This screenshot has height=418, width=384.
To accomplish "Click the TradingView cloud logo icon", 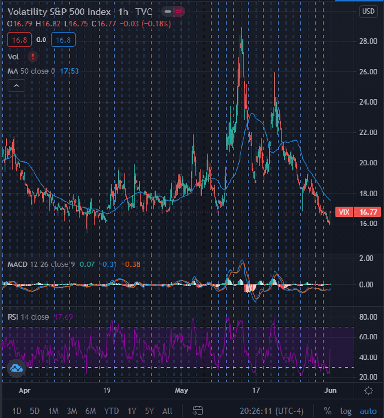I will [x=16, y=368].
